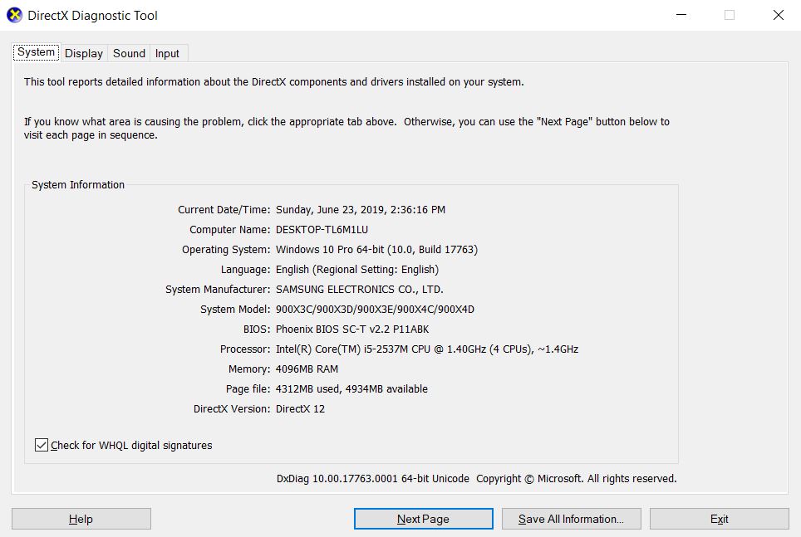
Task: Click Save All Information button
Action: 571,519
